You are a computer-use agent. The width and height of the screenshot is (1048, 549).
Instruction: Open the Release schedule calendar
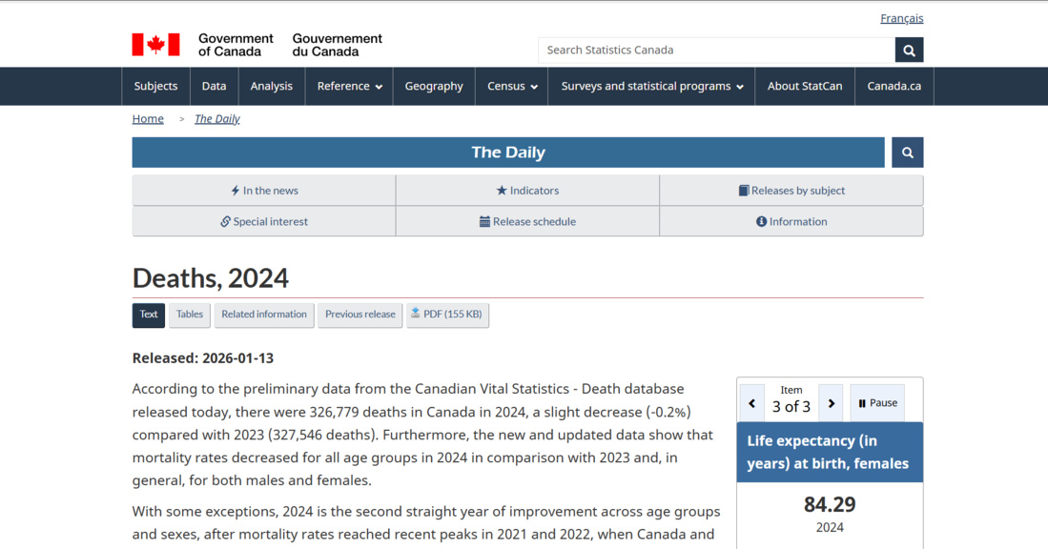pyautogui.click(x=527, y=221)
